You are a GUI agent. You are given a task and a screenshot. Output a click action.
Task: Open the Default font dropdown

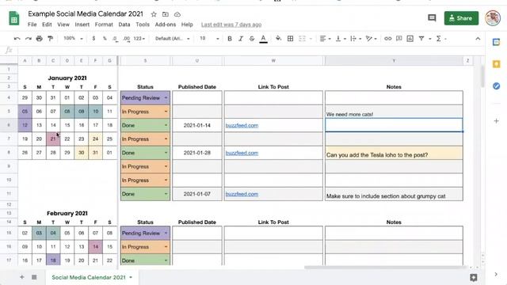(172, 39)
